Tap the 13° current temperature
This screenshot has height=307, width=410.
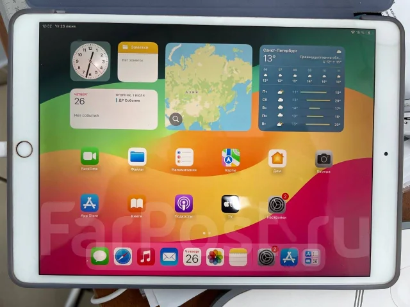pyautogui.click(x=269, y=58)
